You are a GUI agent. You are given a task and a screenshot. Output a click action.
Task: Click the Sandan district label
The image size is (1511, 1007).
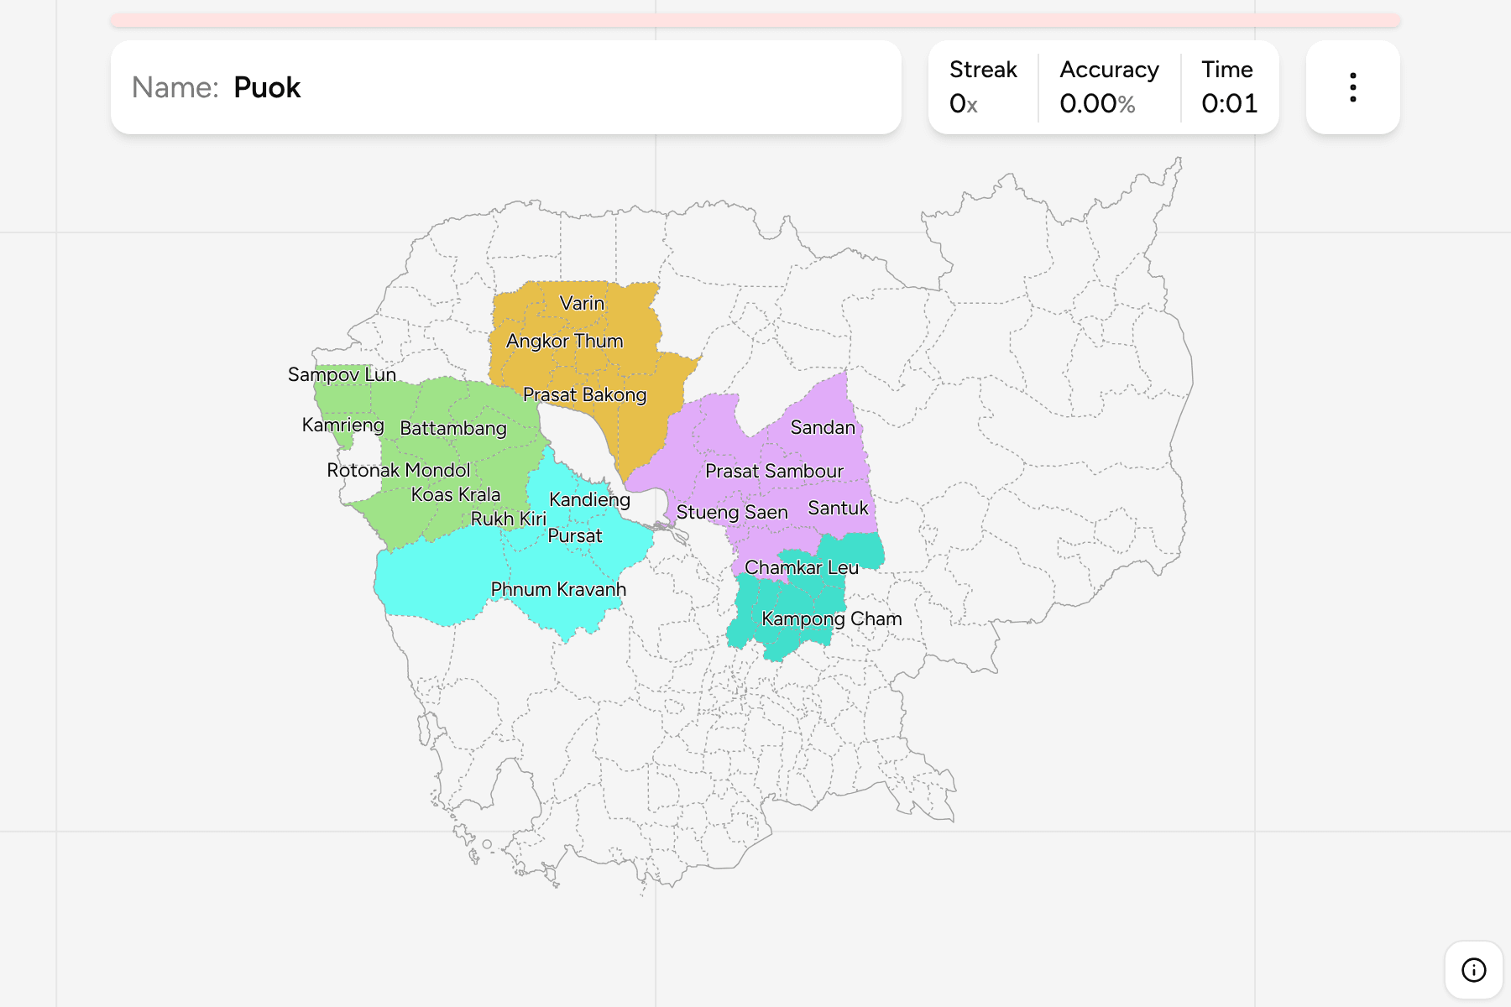click(823, 427)
